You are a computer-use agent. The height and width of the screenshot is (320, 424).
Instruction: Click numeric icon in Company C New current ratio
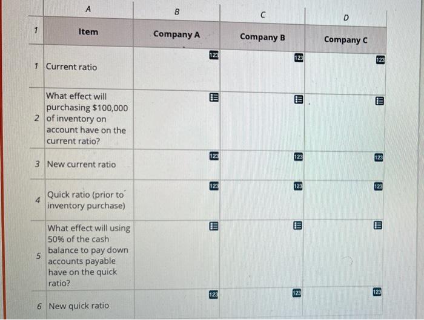click(x=379, y=158)
